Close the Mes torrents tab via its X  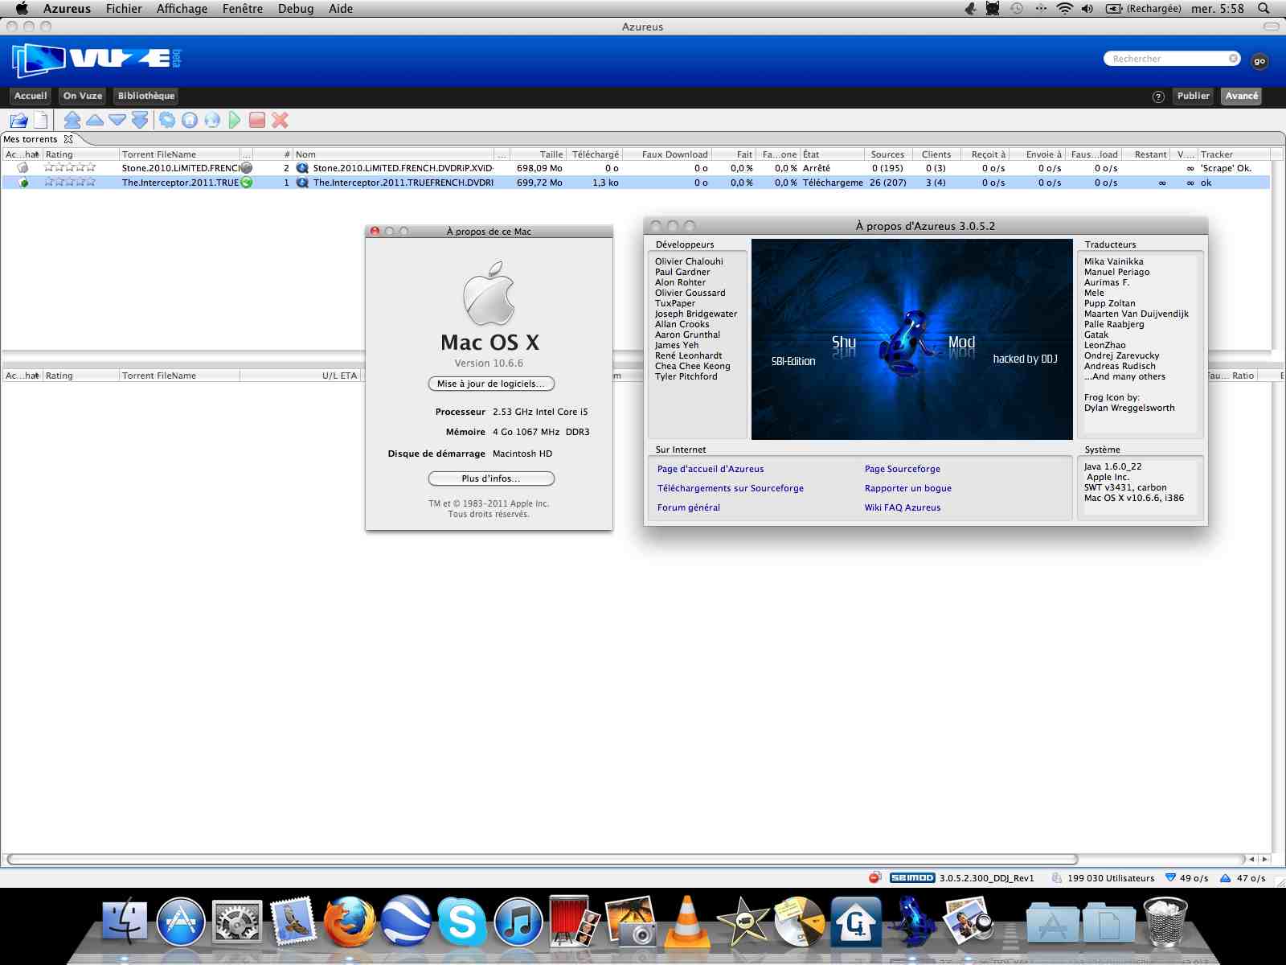click(68, 139)
